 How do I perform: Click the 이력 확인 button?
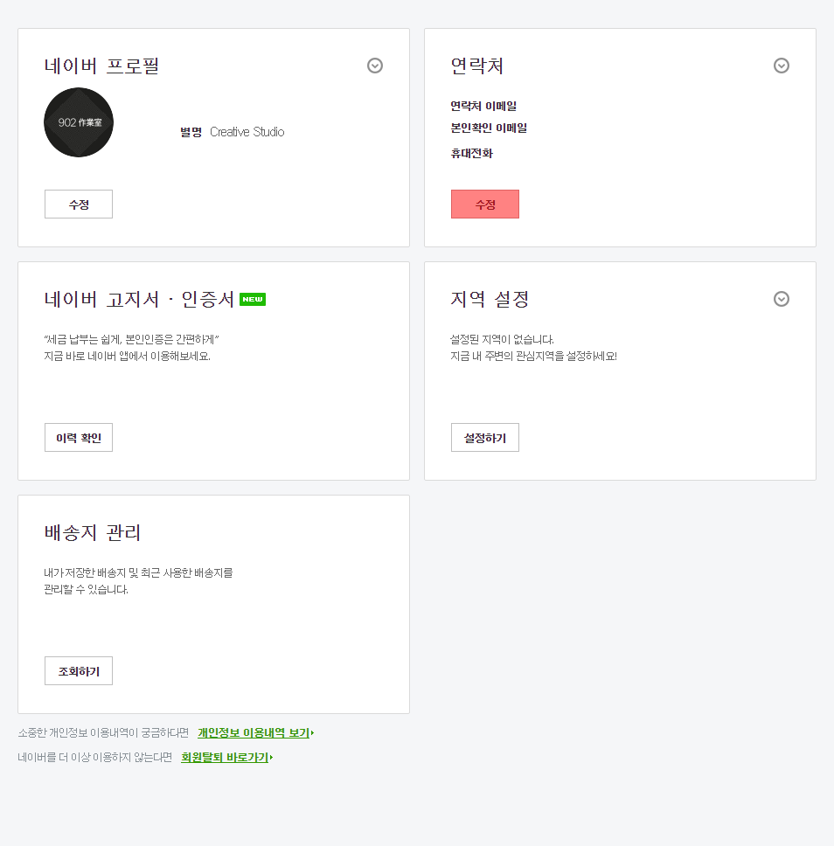[78, 437]
